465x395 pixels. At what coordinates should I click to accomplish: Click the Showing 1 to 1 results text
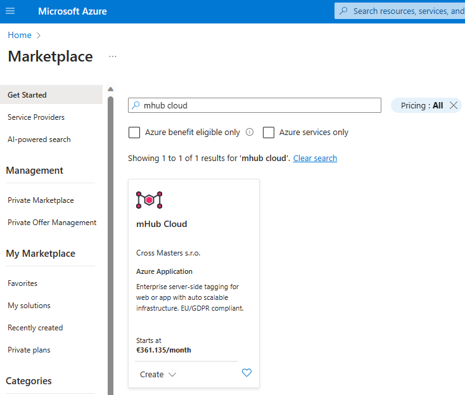click(x=209, y=158)
